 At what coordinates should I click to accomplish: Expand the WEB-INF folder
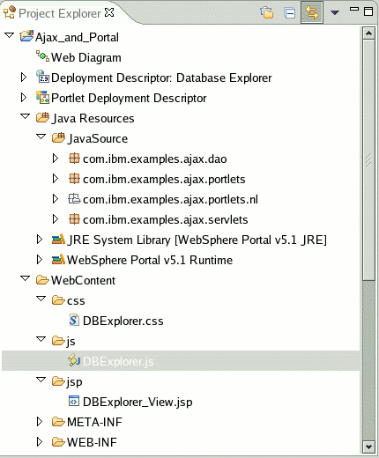click(39, 442)
